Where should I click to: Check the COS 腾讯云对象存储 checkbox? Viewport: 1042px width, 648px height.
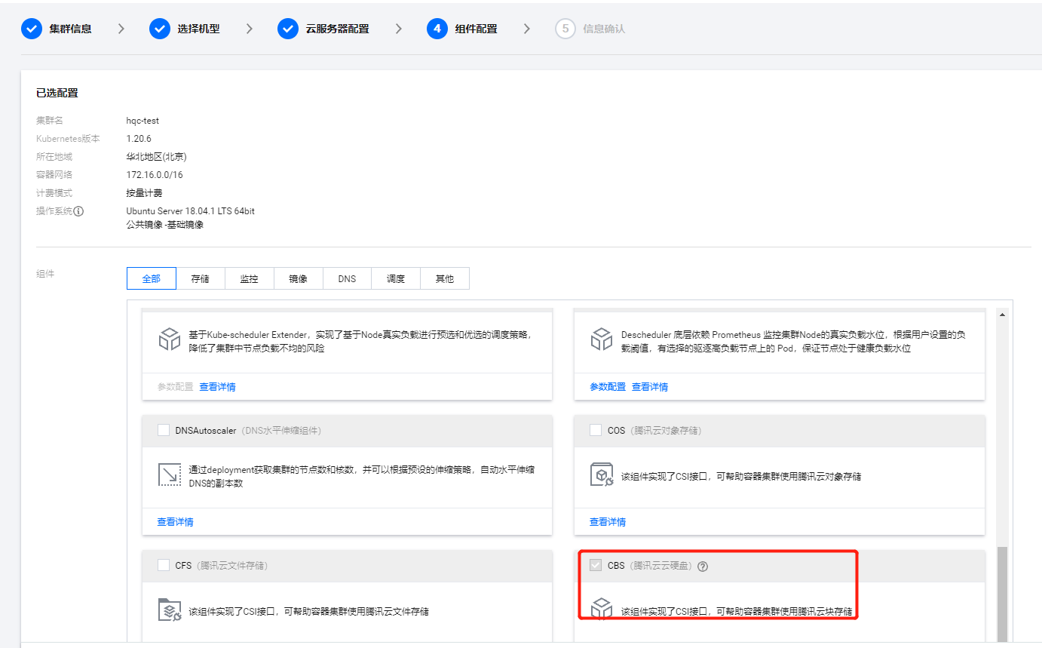[596, 430]
